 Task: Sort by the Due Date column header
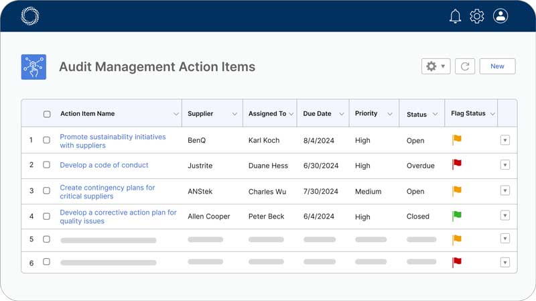[x=317, y=114]
